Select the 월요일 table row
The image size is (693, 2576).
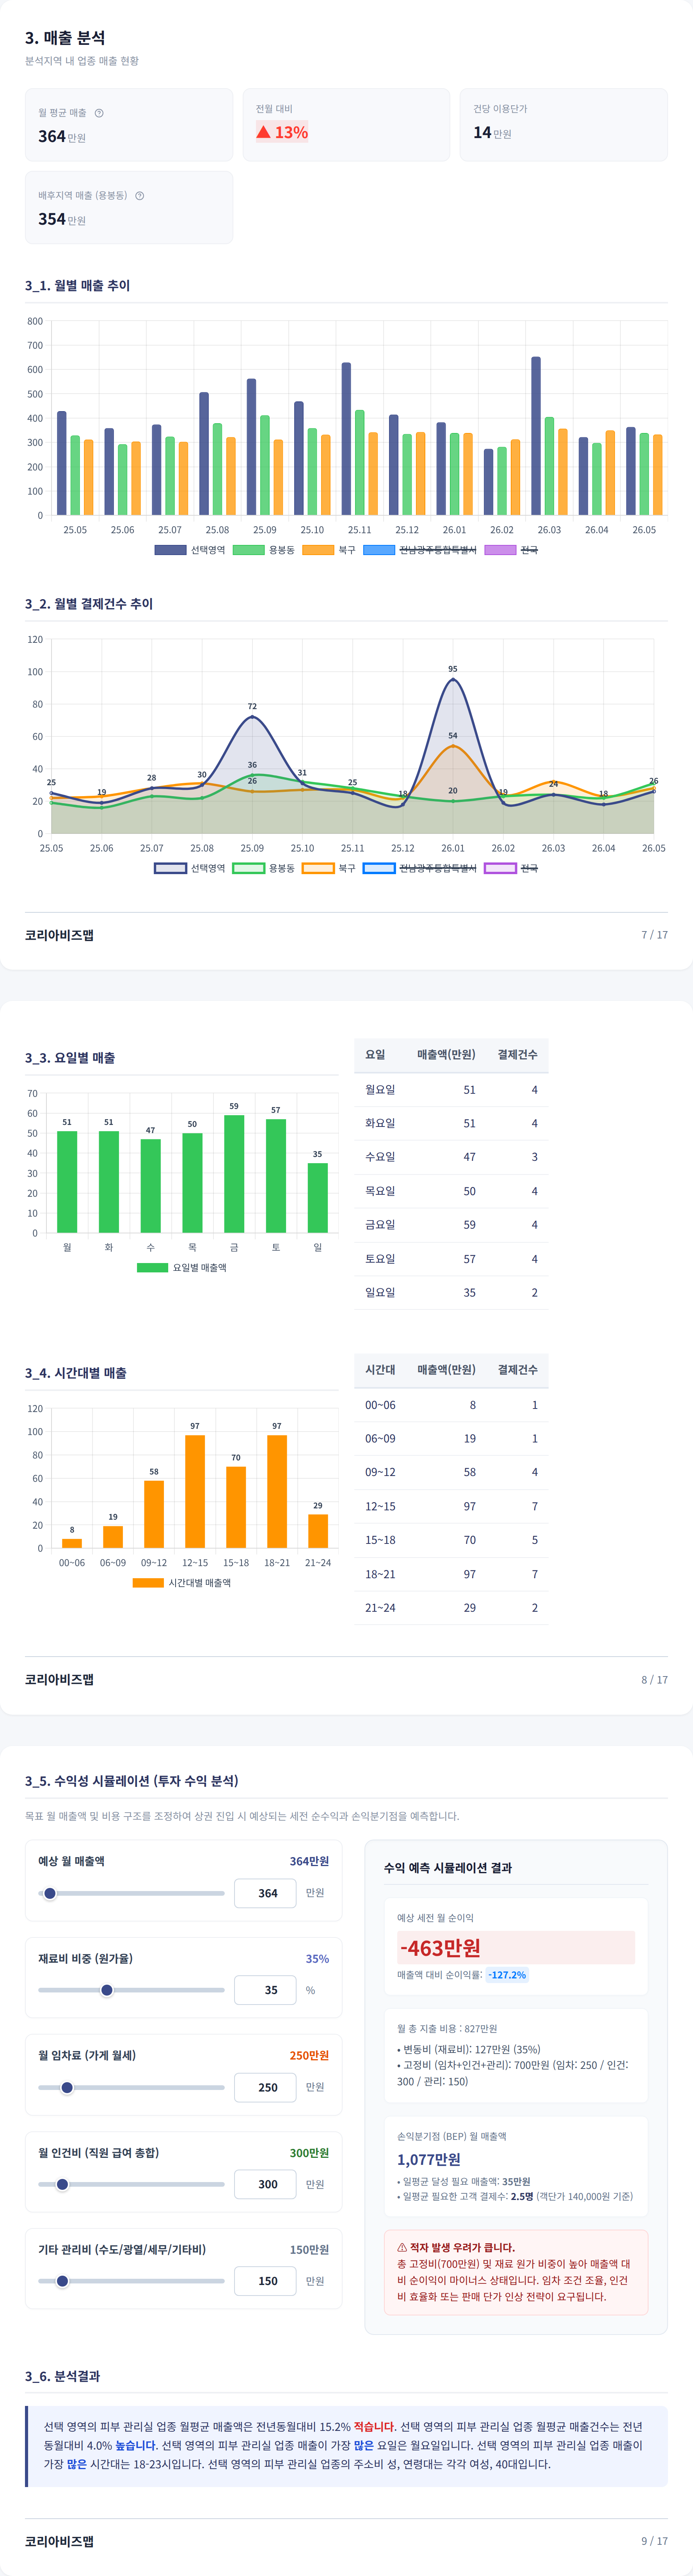click(x=451, y=1090)
